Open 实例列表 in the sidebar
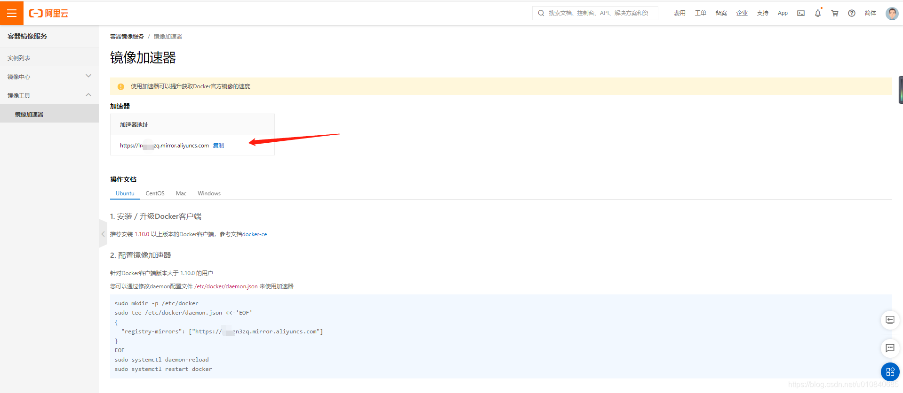Screen dimensions: 903x393 [49, 58]
